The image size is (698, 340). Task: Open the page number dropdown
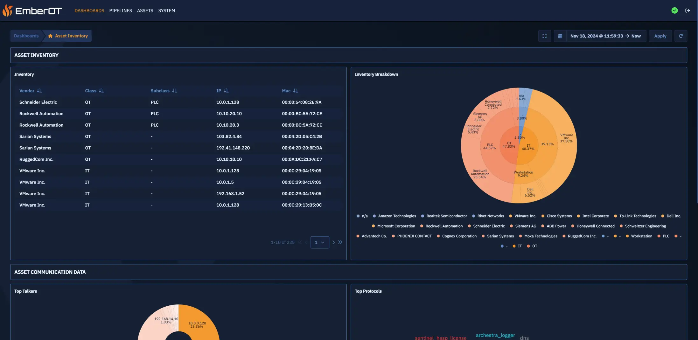pyautogui.click(x=320, y=242)
